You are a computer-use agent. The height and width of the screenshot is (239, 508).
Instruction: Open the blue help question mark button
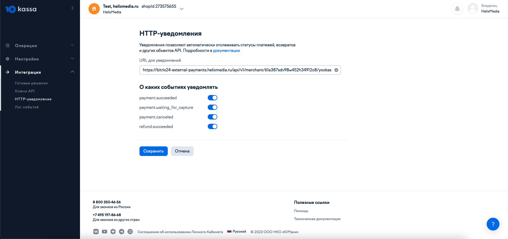pos(493,224)
